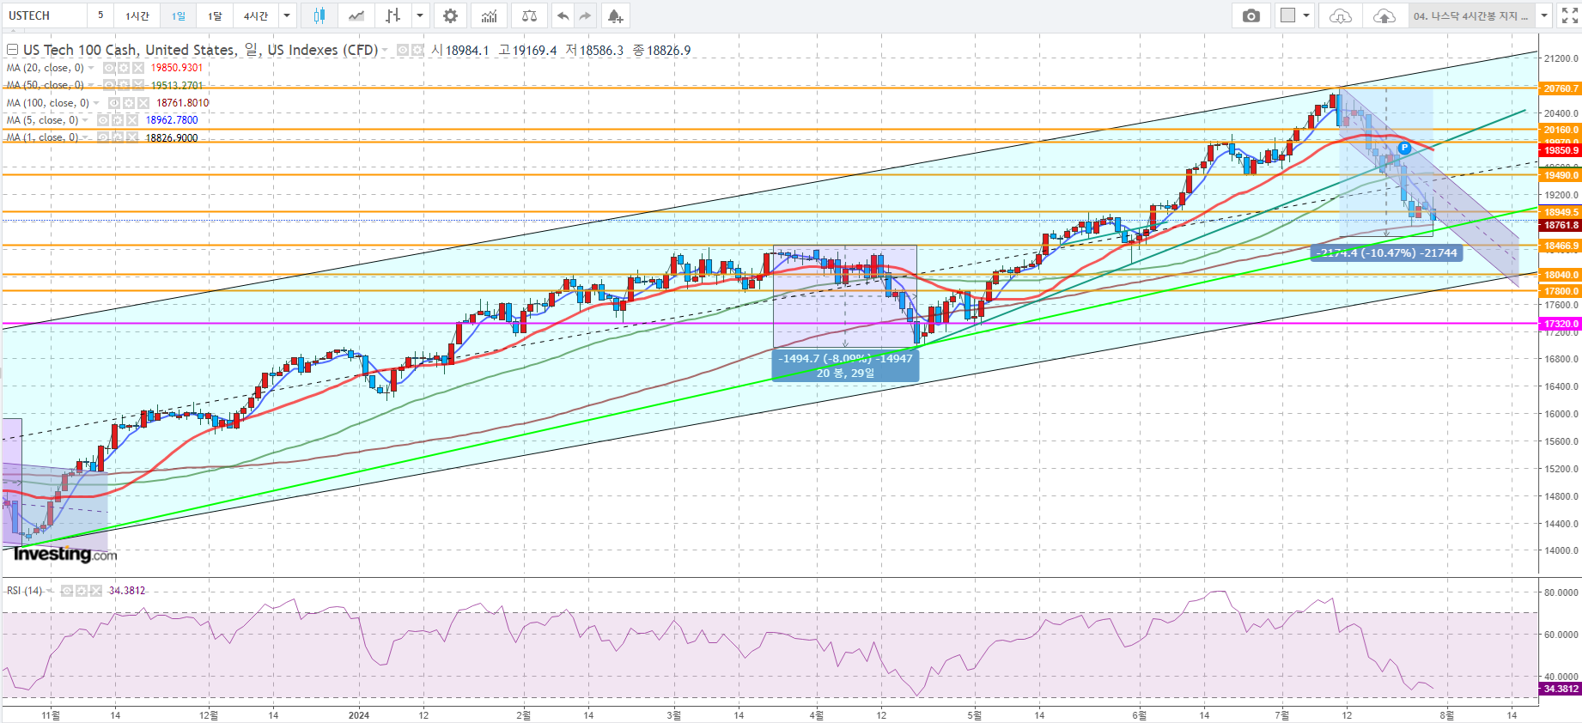The width and height of the screenshot is (1582, 723).
Task: Click the Investing.com logo link
Action: pos(65,554)
